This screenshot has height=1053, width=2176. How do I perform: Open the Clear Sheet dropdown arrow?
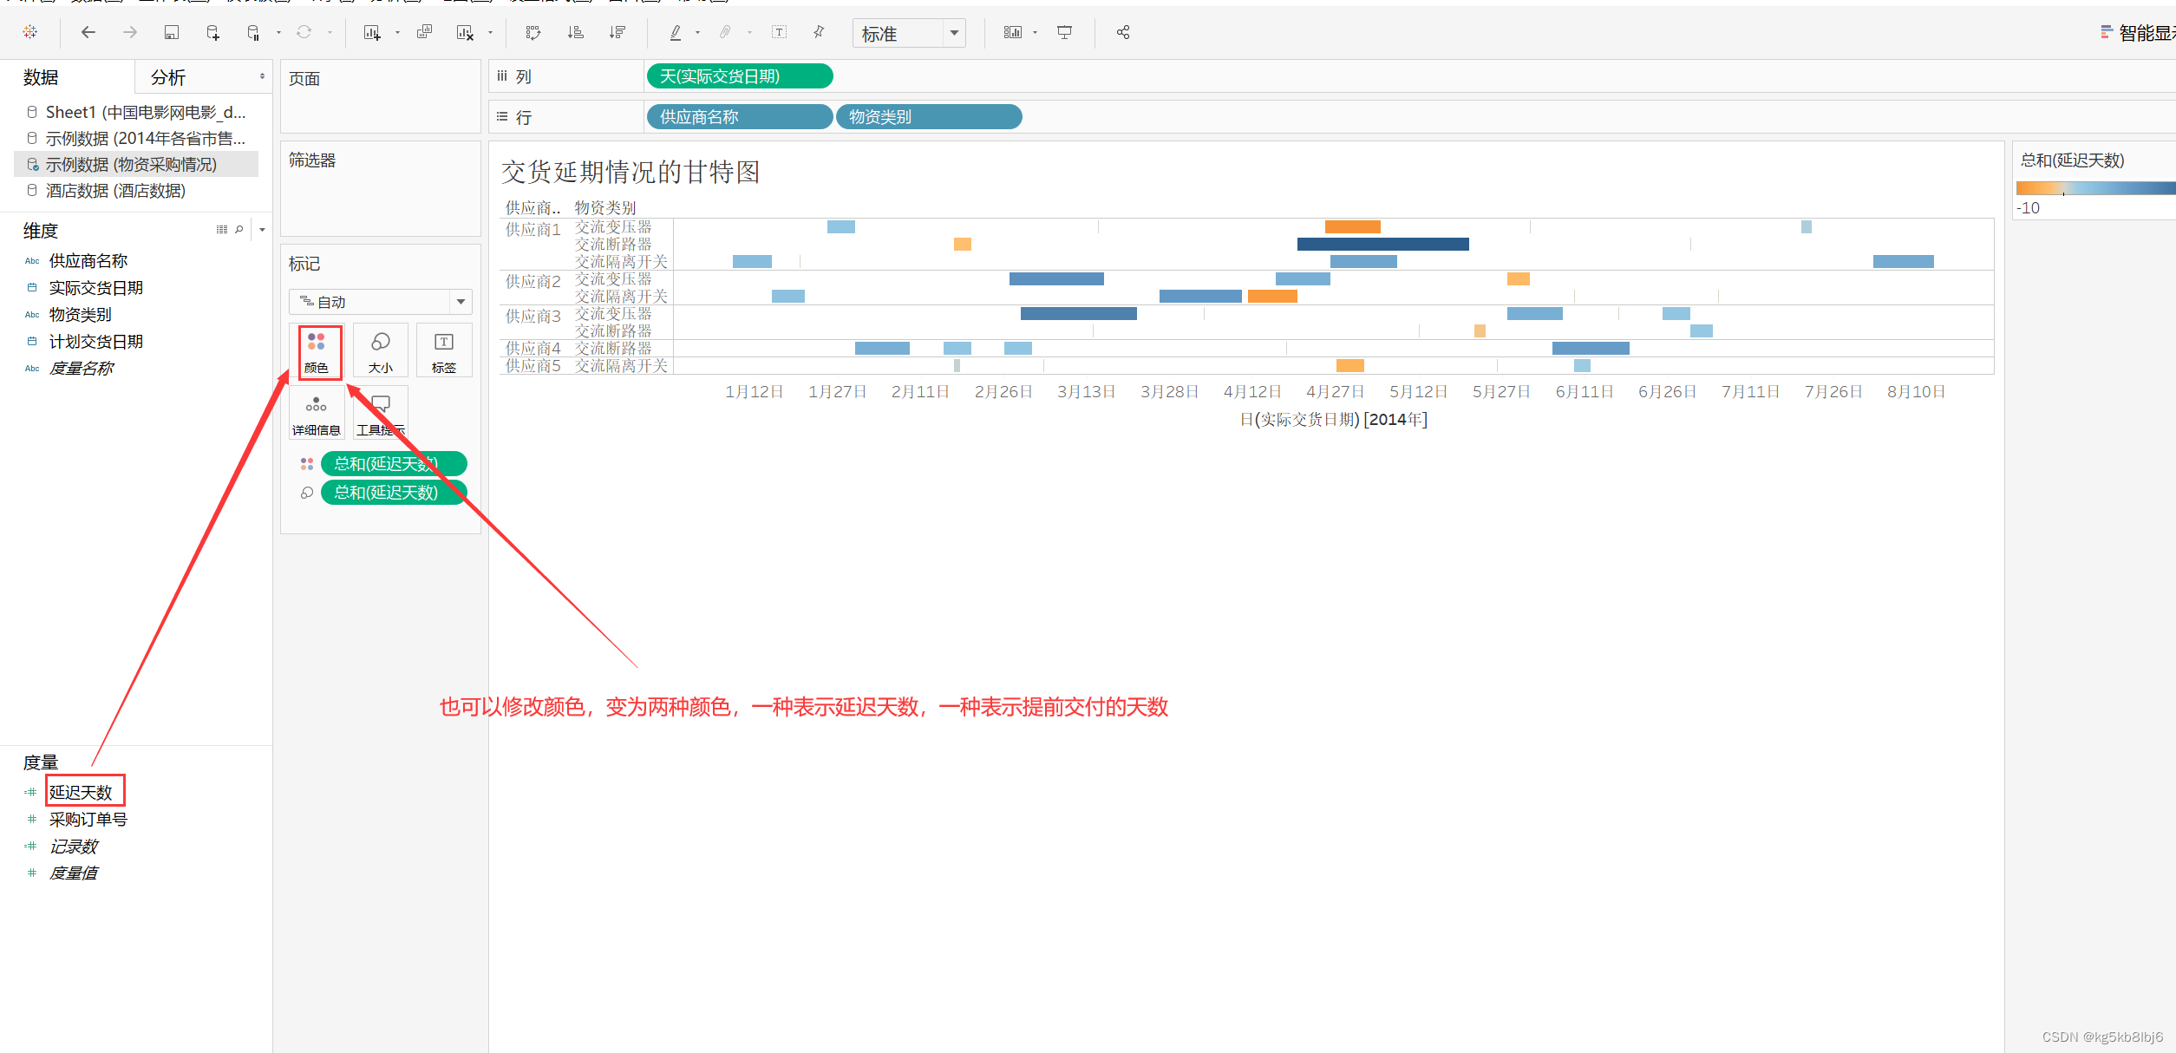click(x=490, y=33)
